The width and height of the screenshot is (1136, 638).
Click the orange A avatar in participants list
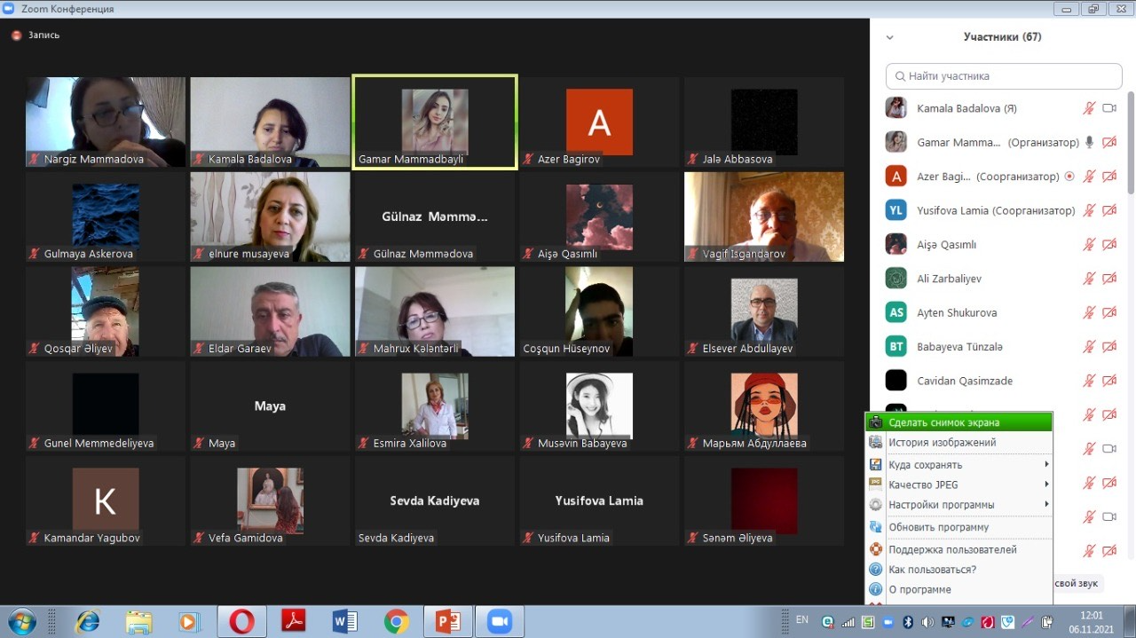(896, 176)
